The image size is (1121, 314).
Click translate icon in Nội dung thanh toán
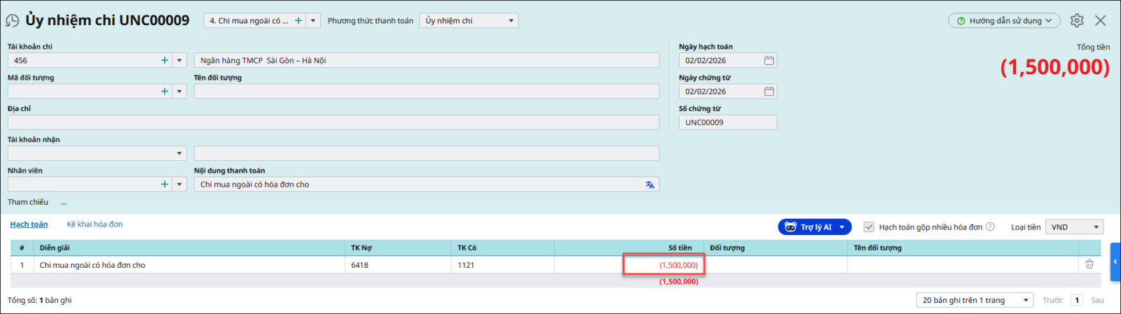tap(649, 185)
